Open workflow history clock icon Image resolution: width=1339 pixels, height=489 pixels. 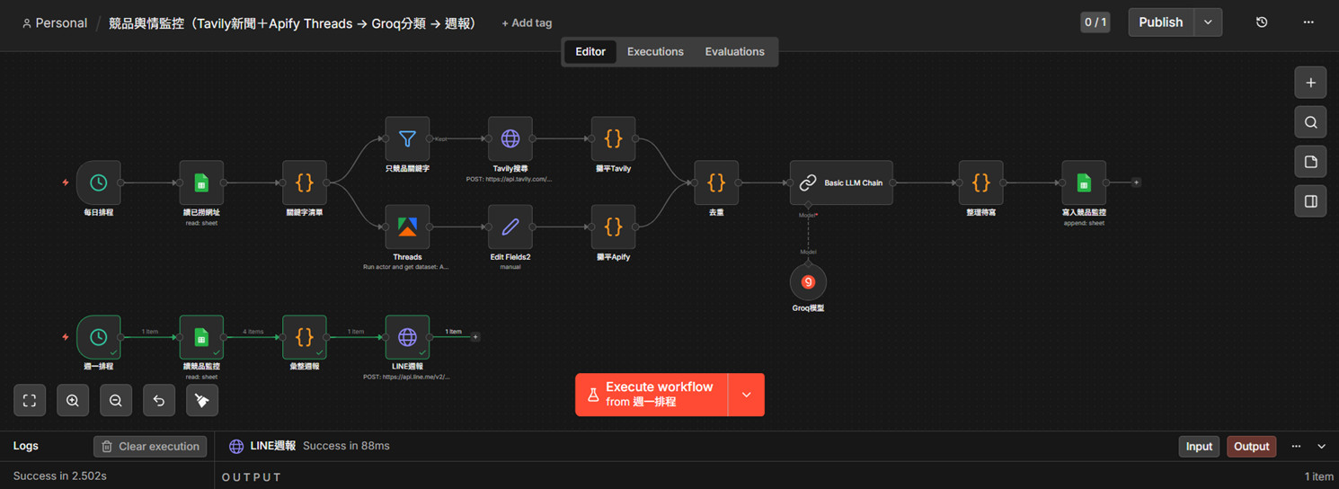pos(1262,22)
